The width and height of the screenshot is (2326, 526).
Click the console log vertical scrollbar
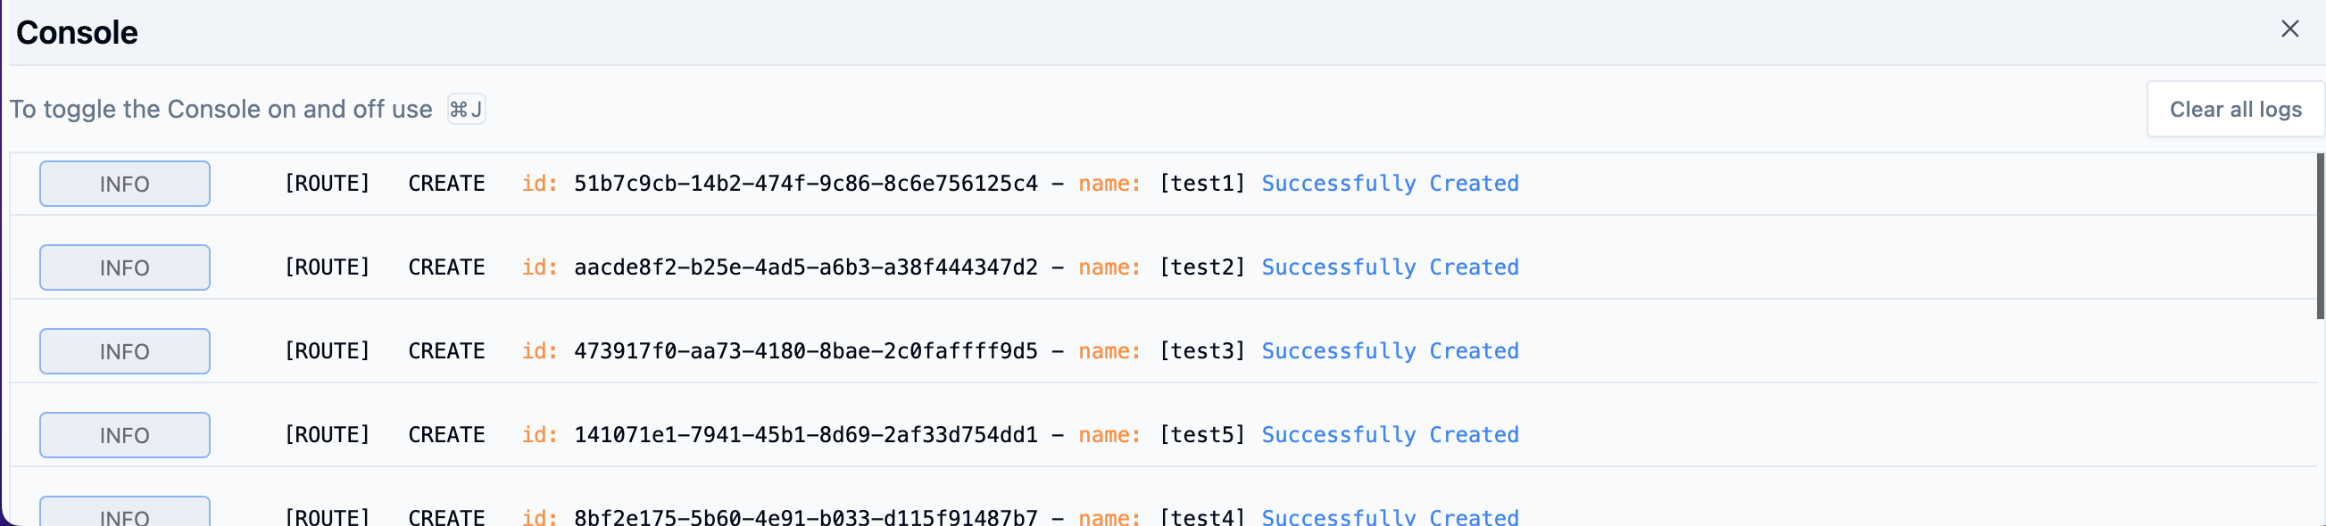2319,236
